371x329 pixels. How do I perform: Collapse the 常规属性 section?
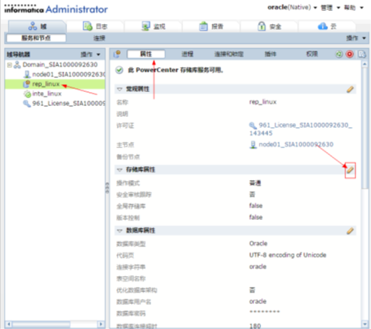click(x=119, y=89)
